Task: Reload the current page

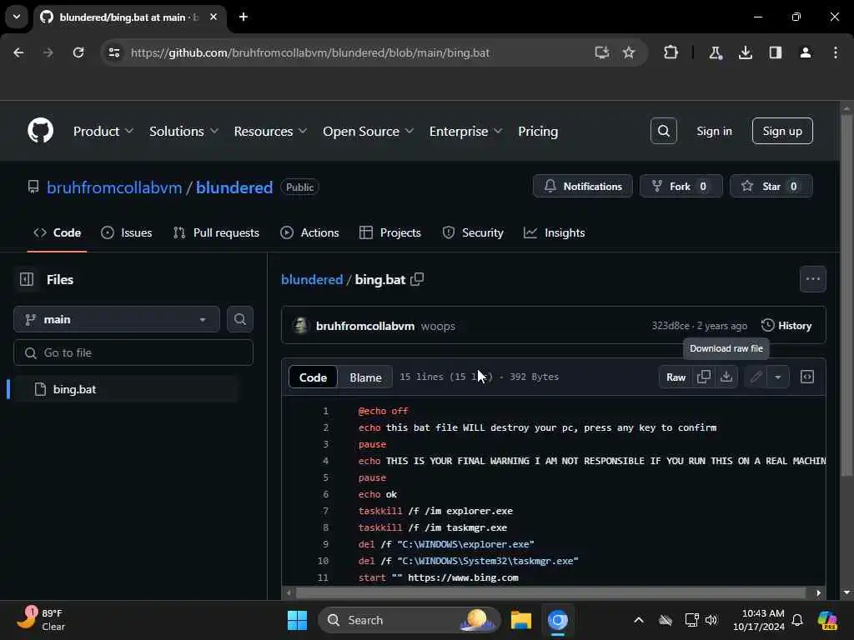Action: pyautogui.click(x=78, y=52)
